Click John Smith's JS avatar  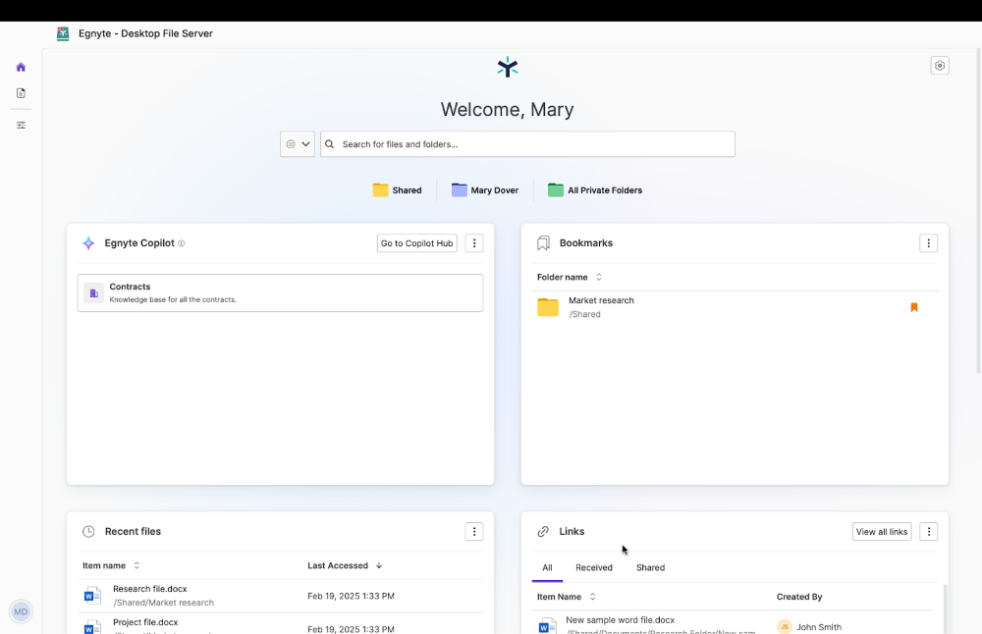tap(784, 626)
